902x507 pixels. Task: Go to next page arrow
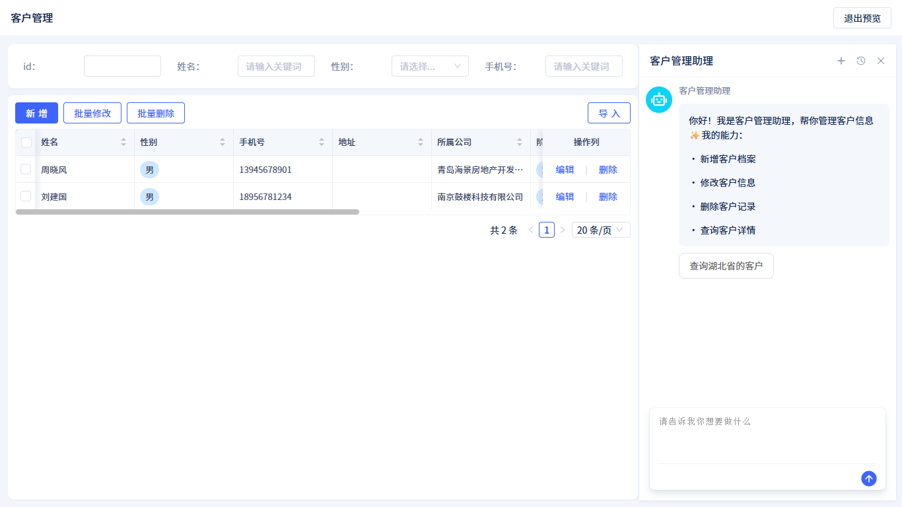563,230
